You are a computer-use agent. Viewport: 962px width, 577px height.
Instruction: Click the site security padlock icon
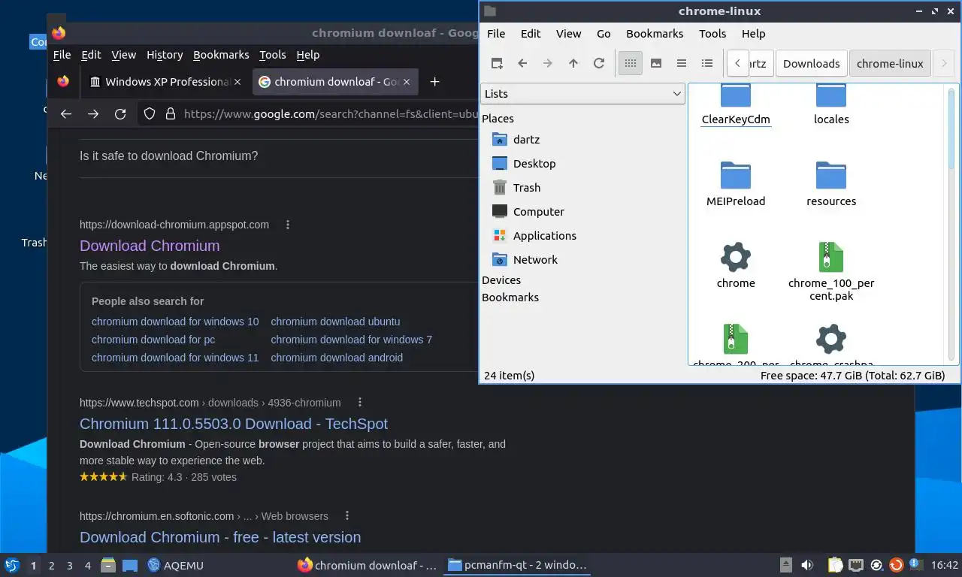pyautogui.click(x=171, y=113)
